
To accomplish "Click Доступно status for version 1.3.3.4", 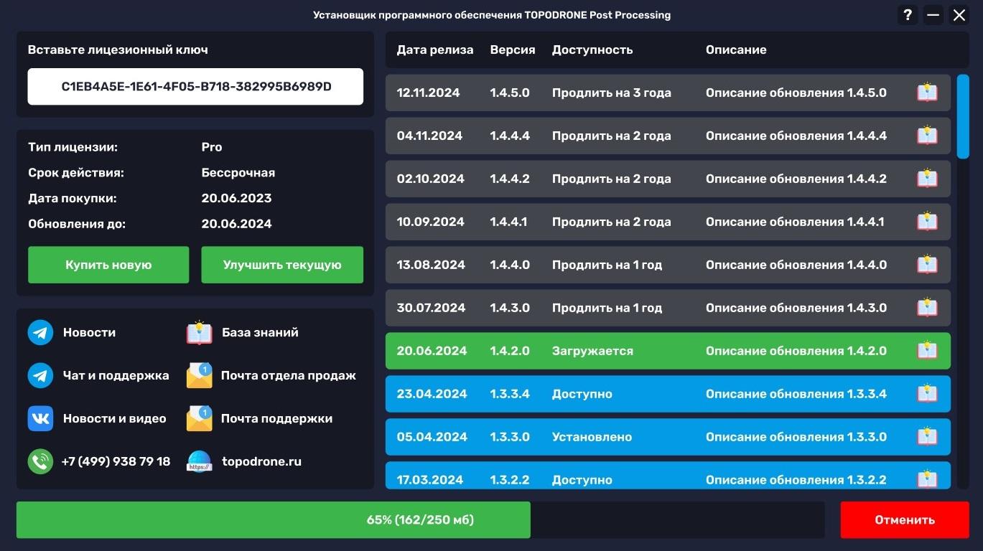I will (x=582, y=394).
